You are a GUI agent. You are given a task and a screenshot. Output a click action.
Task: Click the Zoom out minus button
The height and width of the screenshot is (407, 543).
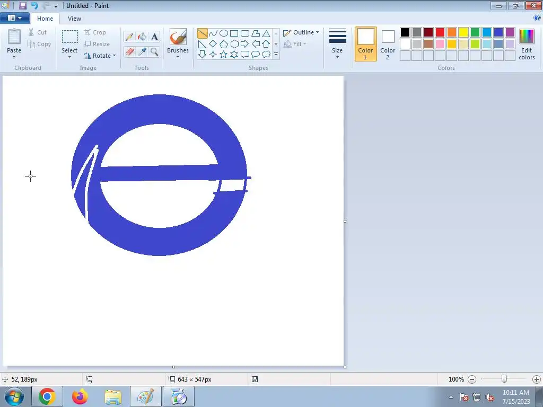click(471, 379)
